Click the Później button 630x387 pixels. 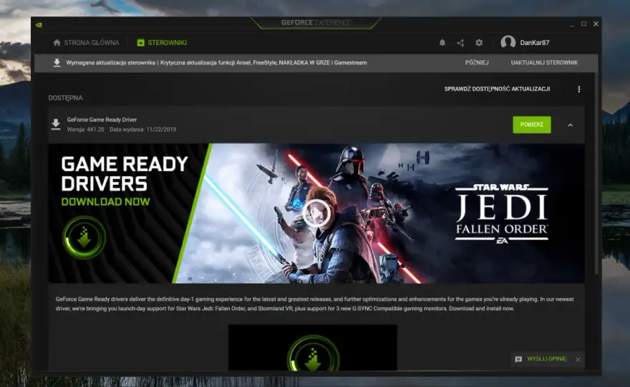pos(477,63)
